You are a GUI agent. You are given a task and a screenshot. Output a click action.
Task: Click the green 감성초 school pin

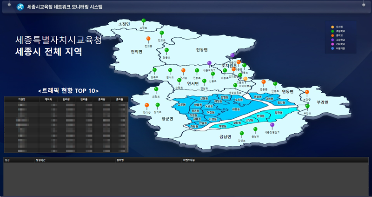[241, 133]
